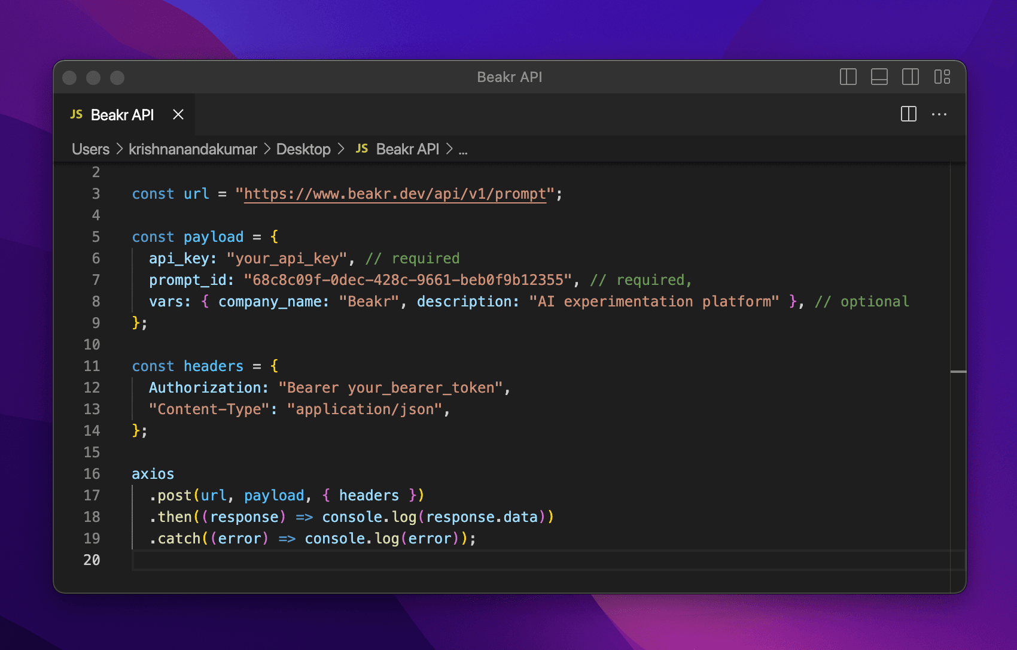Click line number 16 in the gutter
This screenshot has width=1017, height=650.
[x=92, y=474]
